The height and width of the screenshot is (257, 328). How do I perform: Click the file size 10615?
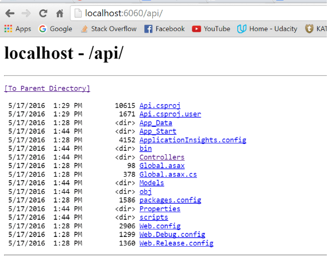click(x=125, y=106)
